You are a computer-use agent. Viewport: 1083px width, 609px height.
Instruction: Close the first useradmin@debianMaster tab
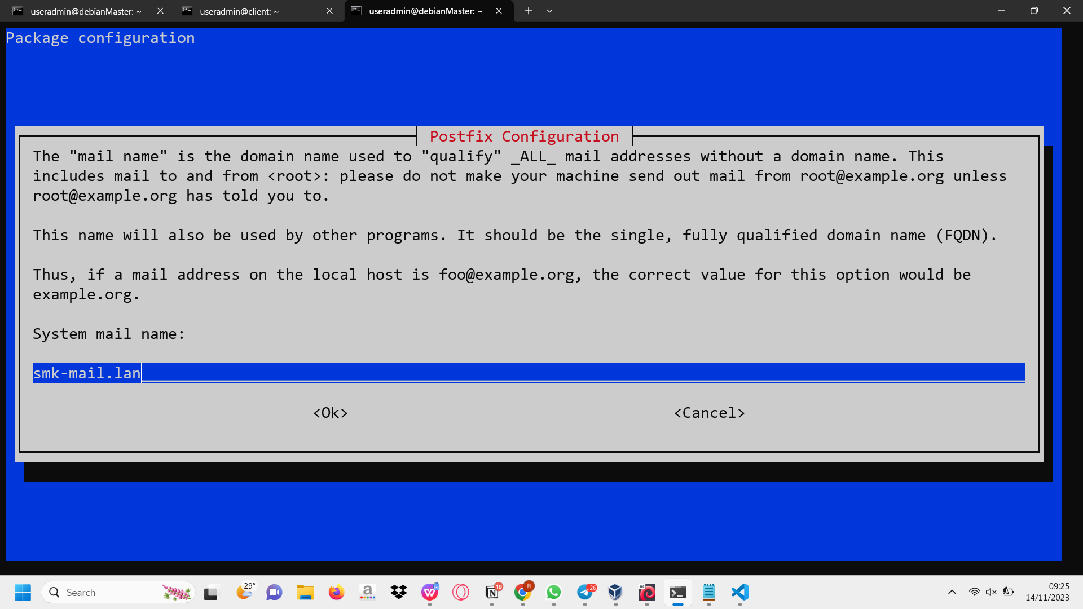click(160, 11)
